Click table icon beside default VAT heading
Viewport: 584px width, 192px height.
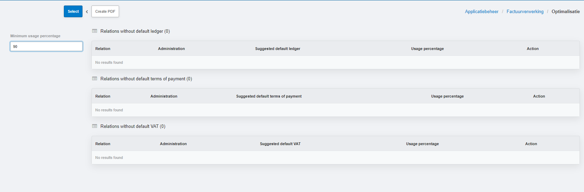[95, 126]
